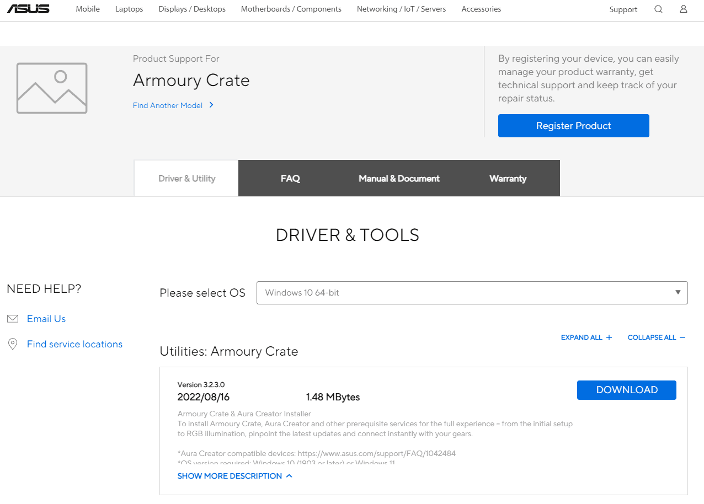Click the 2022/08/16 release date
The width and height of the screenshot is (704, 504).
(x=204, y=397)
